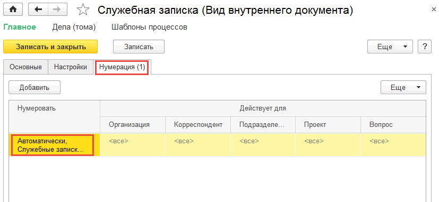Viewport: 439px width, 202px height.
Task: Click the Действует для column header
Action: tap(263, 108)
